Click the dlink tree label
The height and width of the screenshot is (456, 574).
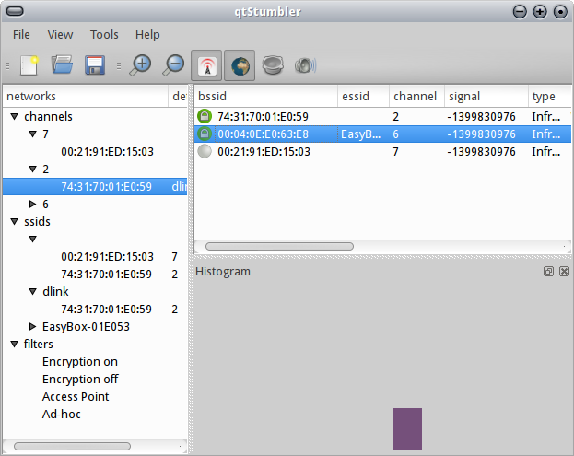pos(55,292)
